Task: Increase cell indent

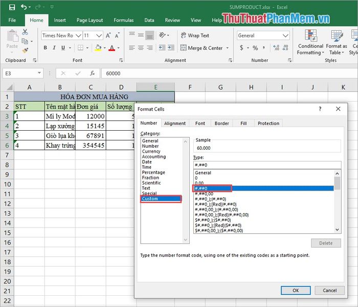Action: [x=171, y=48]
